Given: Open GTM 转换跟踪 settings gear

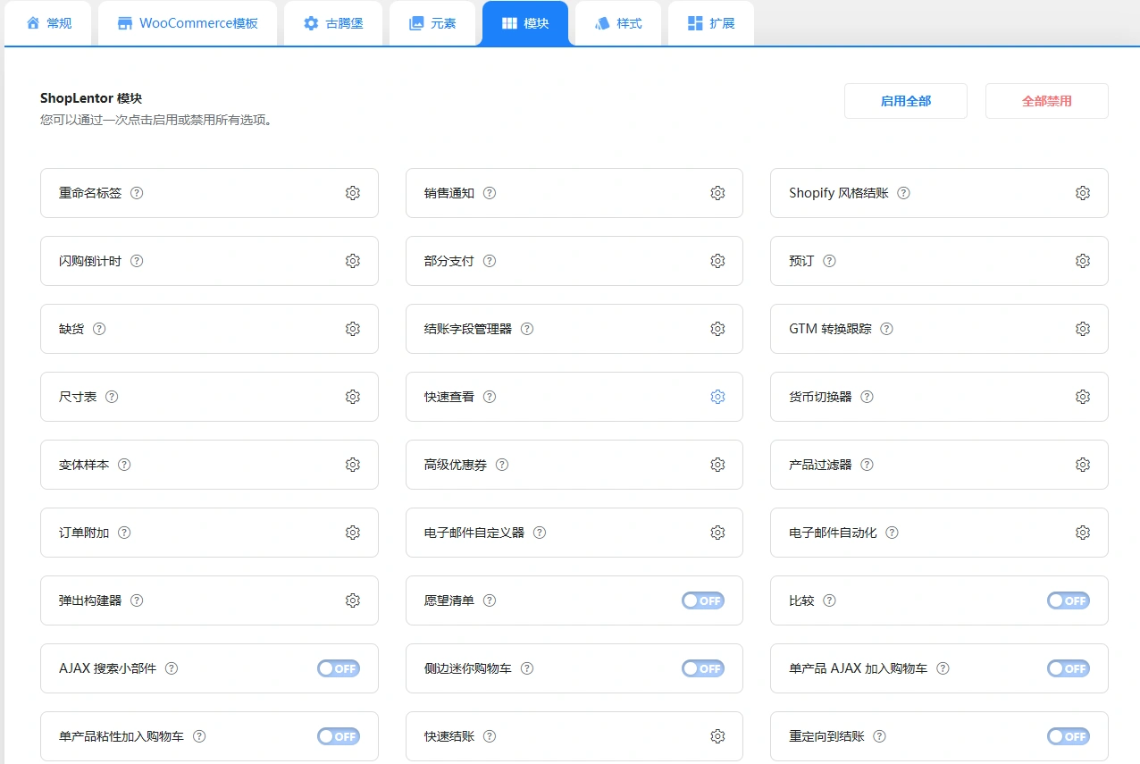Looking at the screenshot, I should coord(1083,328).
